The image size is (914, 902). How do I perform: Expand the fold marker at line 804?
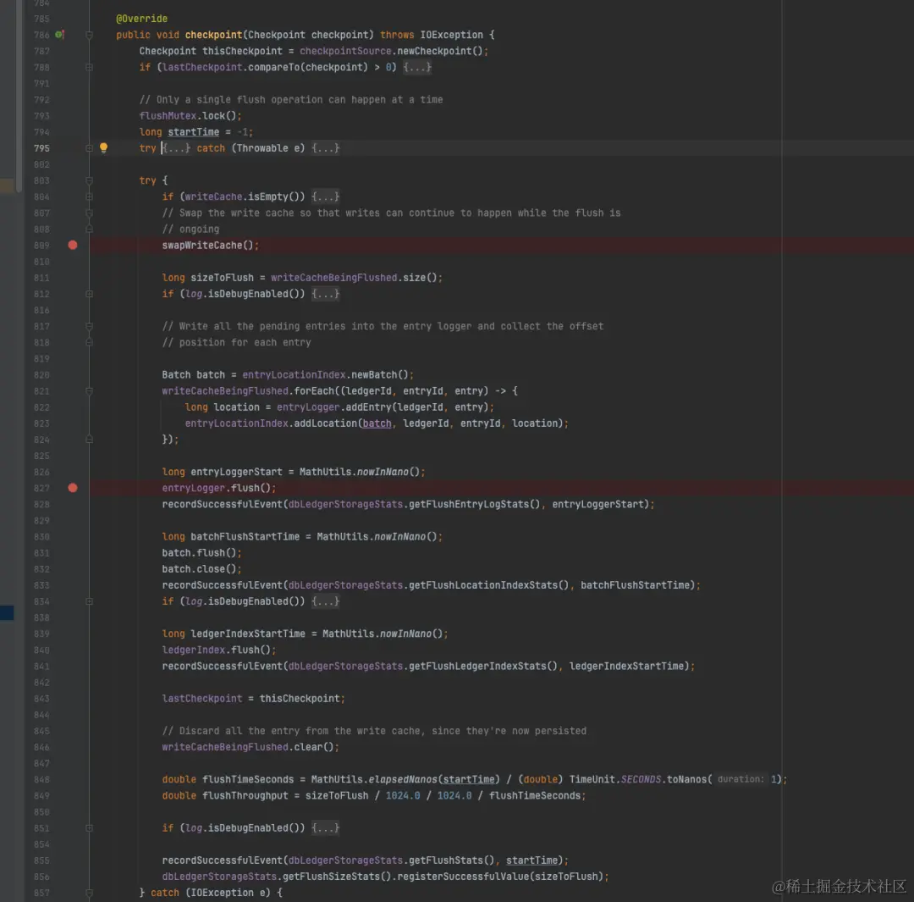(89, 196)
